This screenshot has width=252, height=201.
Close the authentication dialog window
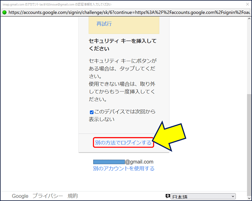[x=248, y=4]
